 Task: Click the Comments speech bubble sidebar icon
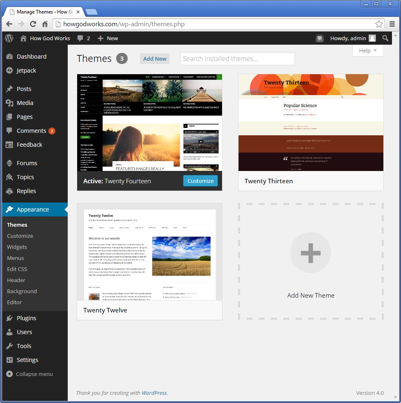(x=9, y=130)
